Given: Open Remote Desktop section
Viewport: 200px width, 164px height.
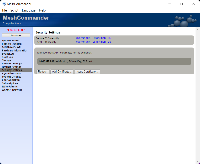Looking at the screenshot, I should coord(12,44).
